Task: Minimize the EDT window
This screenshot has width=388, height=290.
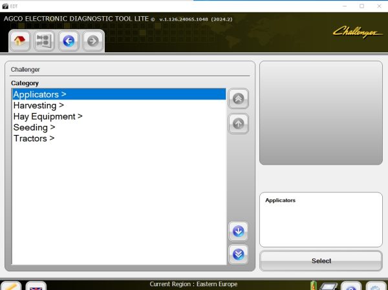Action: (x=345, y=6)
